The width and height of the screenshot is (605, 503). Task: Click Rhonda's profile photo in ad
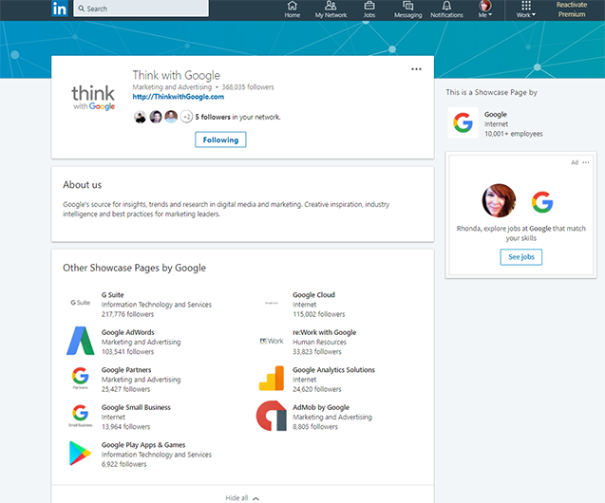pyautogui.click(x=499, y=200)
